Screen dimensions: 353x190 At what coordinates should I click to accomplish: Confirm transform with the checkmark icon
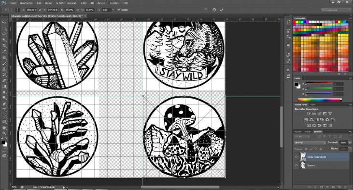(222, 10)
